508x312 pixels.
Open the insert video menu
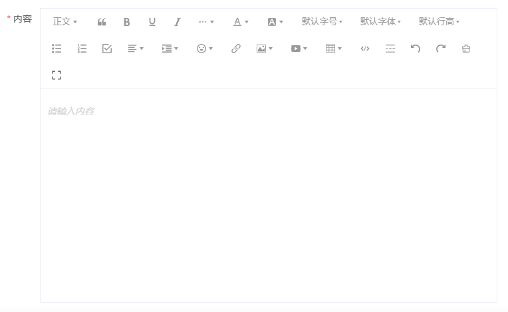[299, 49]
